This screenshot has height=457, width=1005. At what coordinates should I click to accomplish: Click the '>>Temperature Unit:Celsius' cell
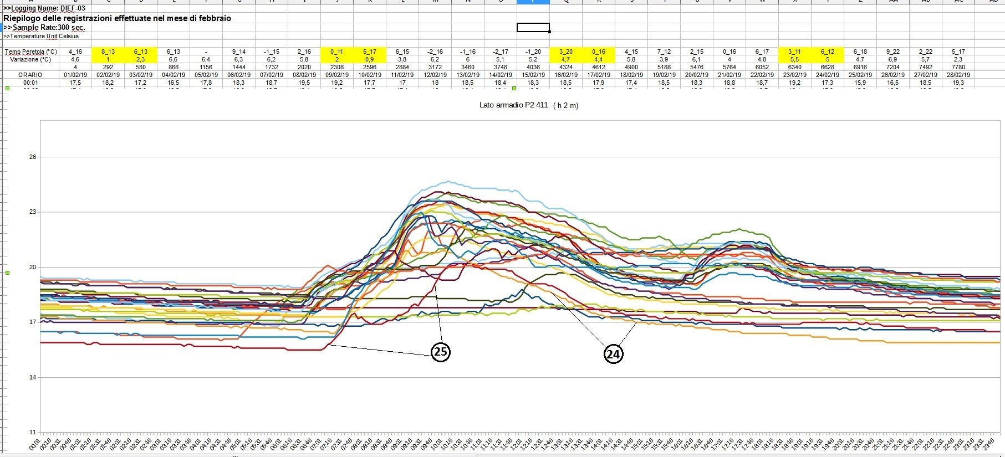42,36
